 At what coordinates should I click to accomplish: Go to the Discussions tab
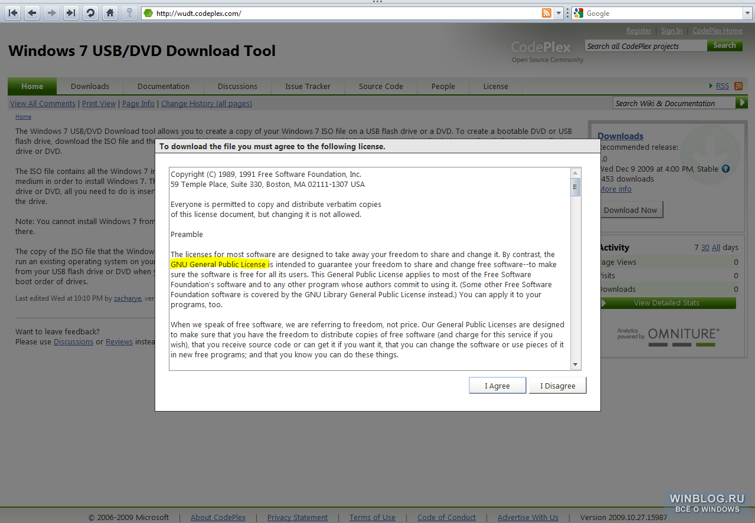click(237, 86)
